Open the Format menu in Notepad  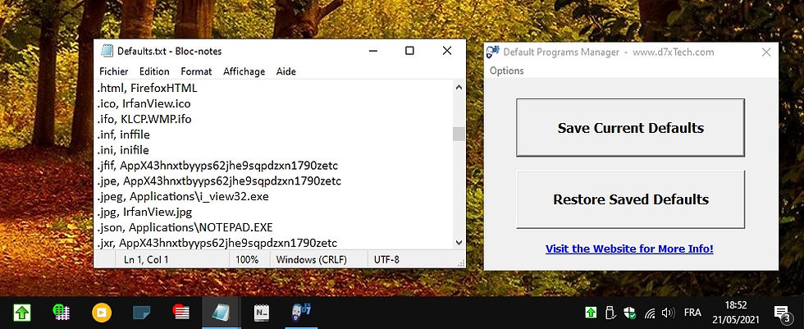(x=196, y=71)
